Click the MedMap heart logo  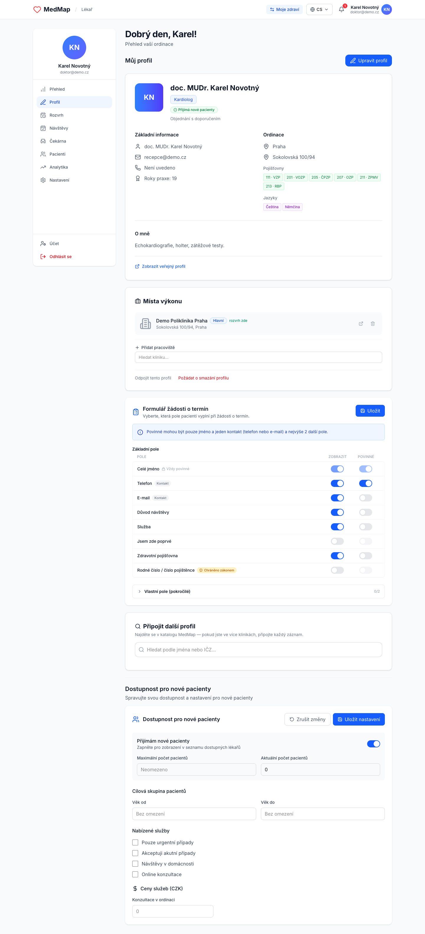37,9
